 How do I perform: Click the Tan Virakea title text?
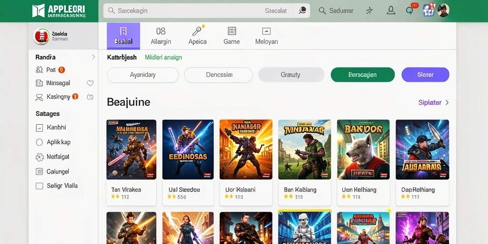click(126, 190)
